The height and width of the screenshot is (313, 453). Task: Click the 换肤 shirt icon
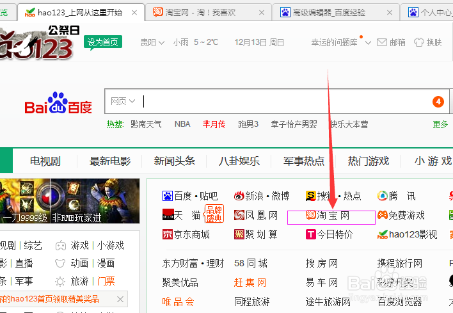pyautogui.click(x=419, y=42)
